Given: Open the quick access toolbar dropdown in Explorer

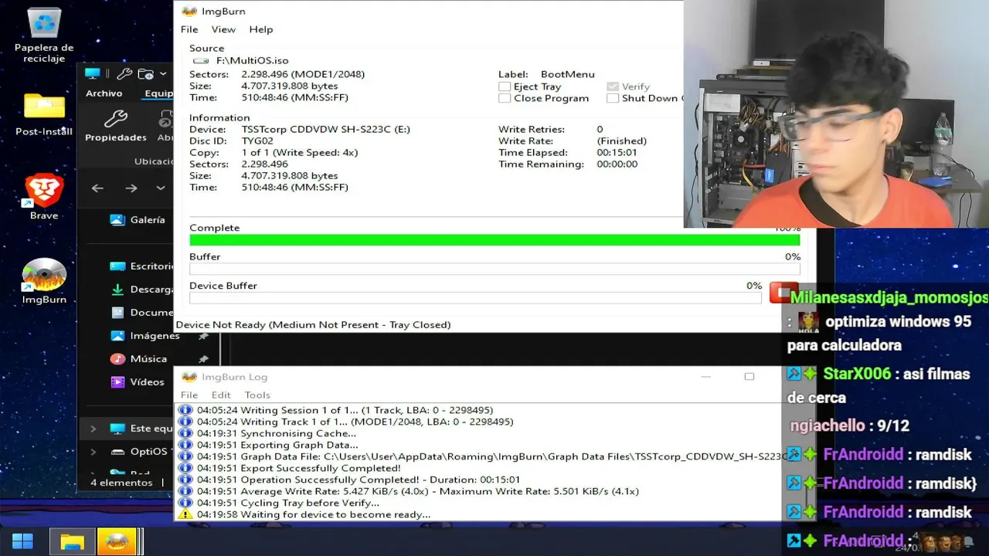Looking at the screenshot, I should [x=163, y=74].
